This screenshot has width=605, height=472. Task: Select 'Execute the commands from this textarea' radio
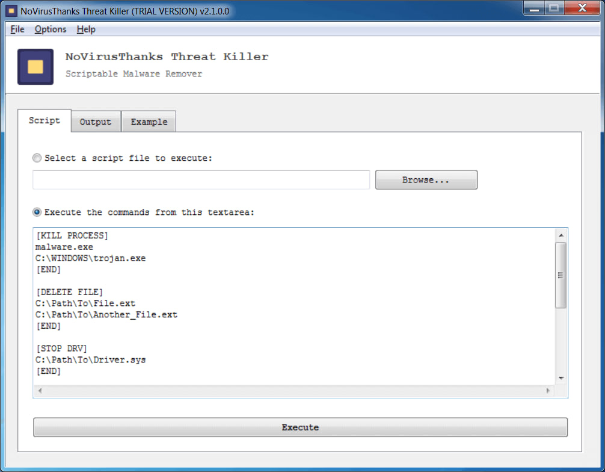pos(37,212)
